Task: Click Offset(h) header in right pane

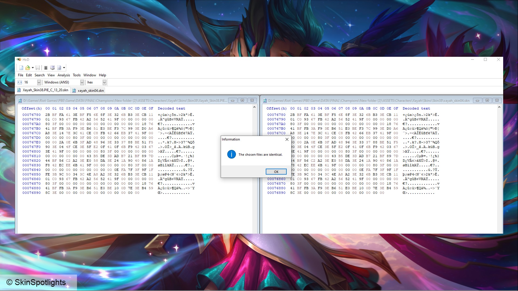Action: (x=276, y=108)
